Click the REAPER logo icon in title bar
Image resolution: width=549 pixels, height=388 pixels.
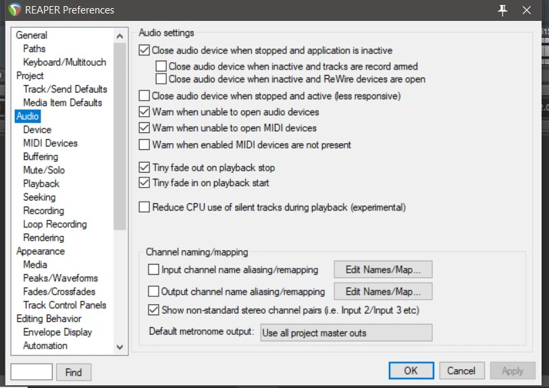pyautogui.click(x=15, y=10)
